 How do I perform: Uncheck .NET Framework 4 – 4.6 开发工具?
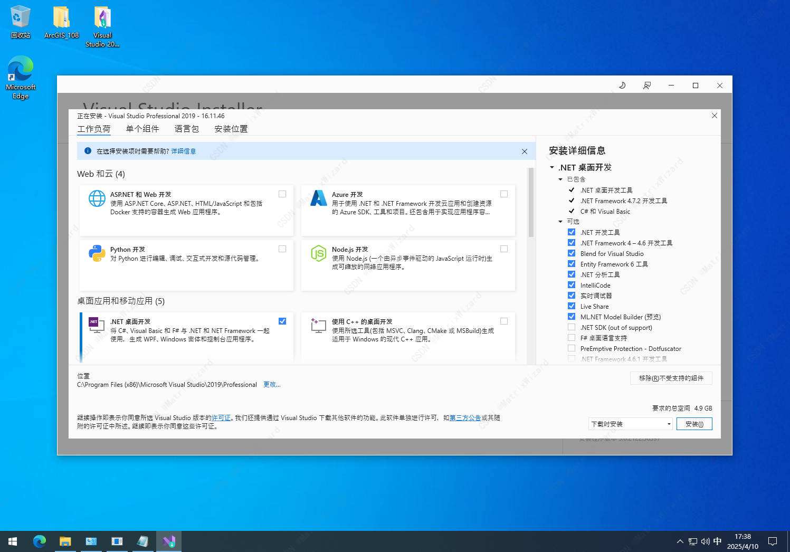tap(572, 243)
